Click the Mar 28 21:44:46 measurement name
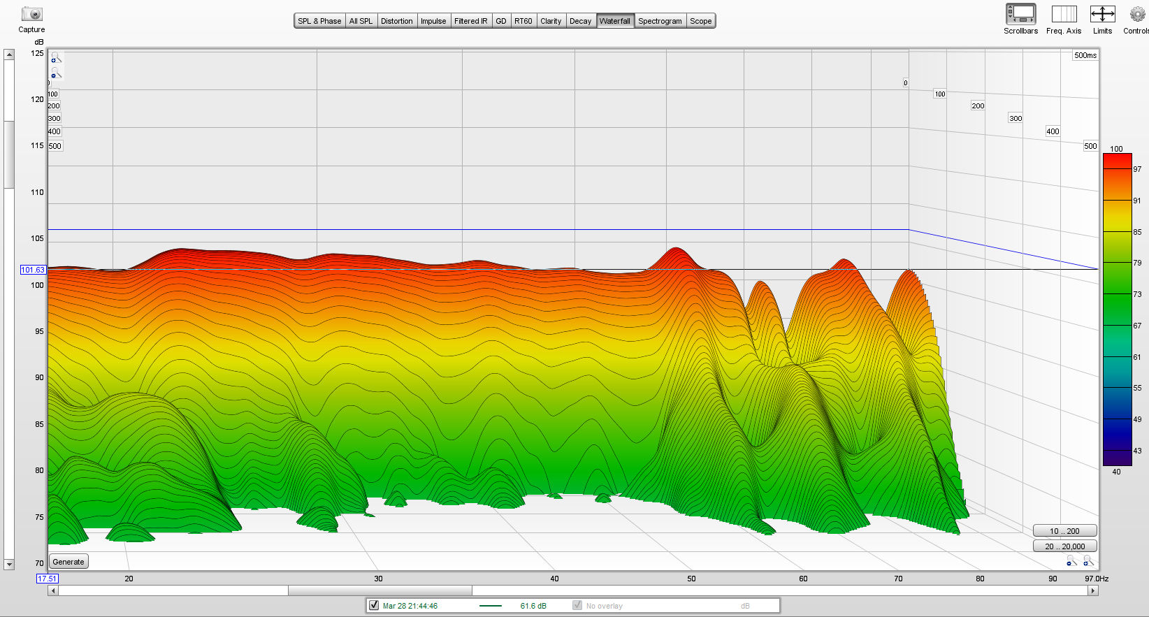The height and width of the screenshot is (617, 1149). tap(410, 606)
